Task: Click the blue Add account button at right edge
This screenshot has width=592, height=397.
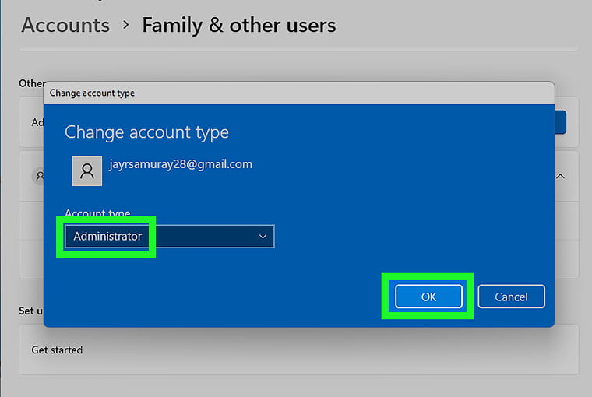Action: [561, 122]
